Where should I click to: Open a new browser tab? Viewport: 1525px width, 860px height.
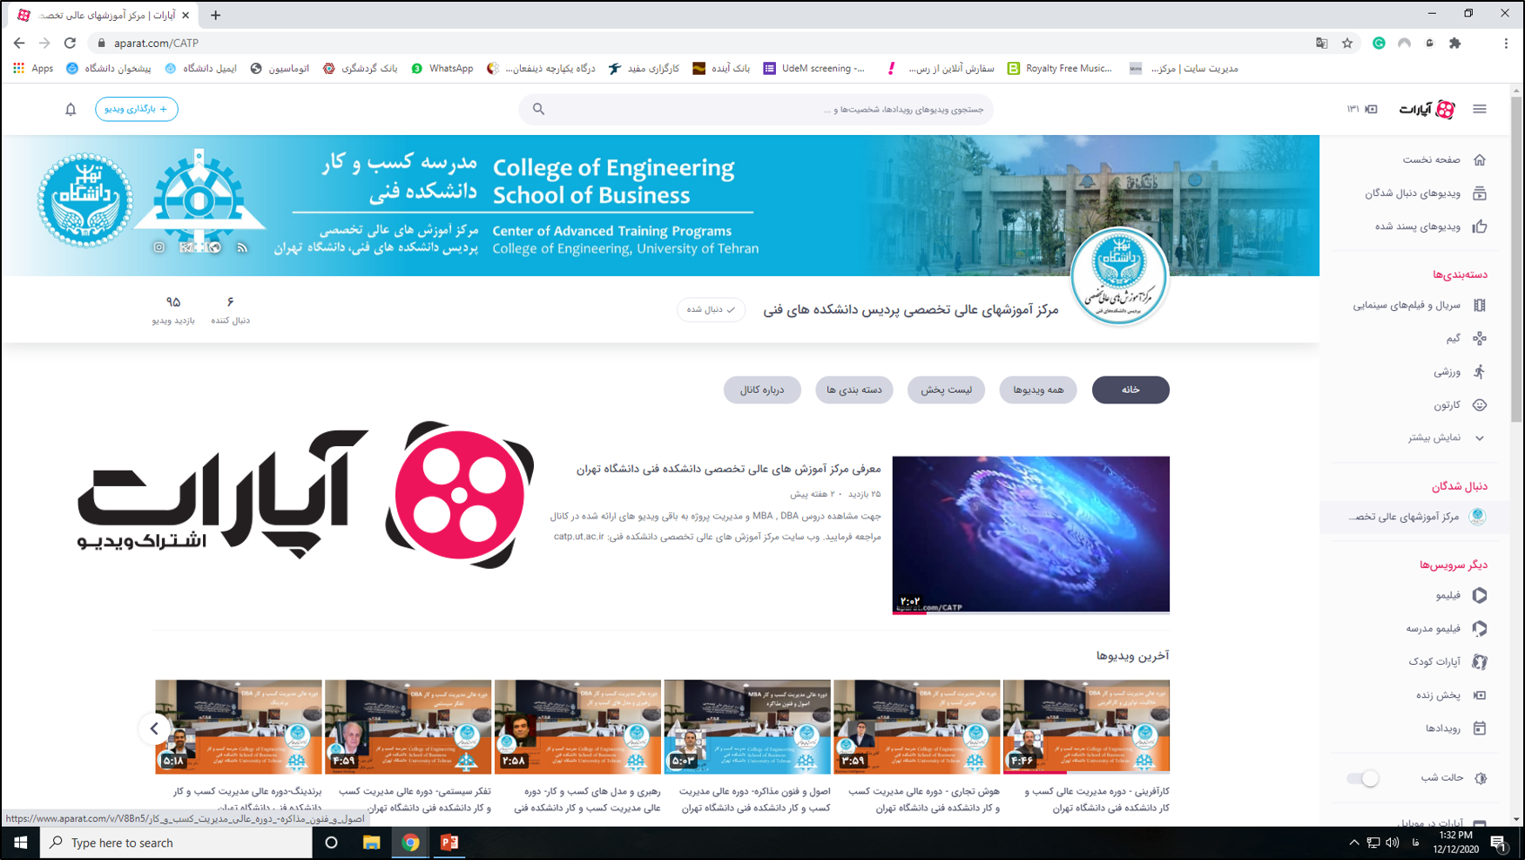pyautogui.click(x=215, y=15)
